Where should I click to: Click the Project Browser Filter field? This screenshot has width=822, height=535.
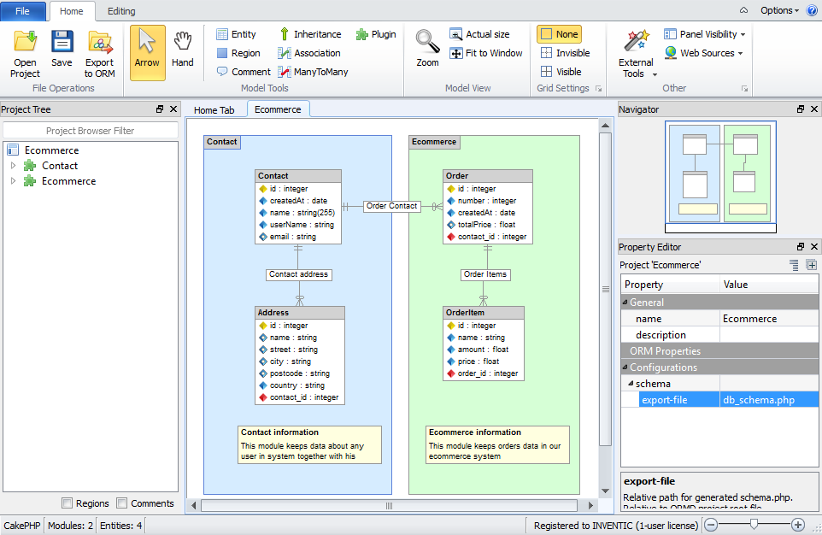coord(90,131)
